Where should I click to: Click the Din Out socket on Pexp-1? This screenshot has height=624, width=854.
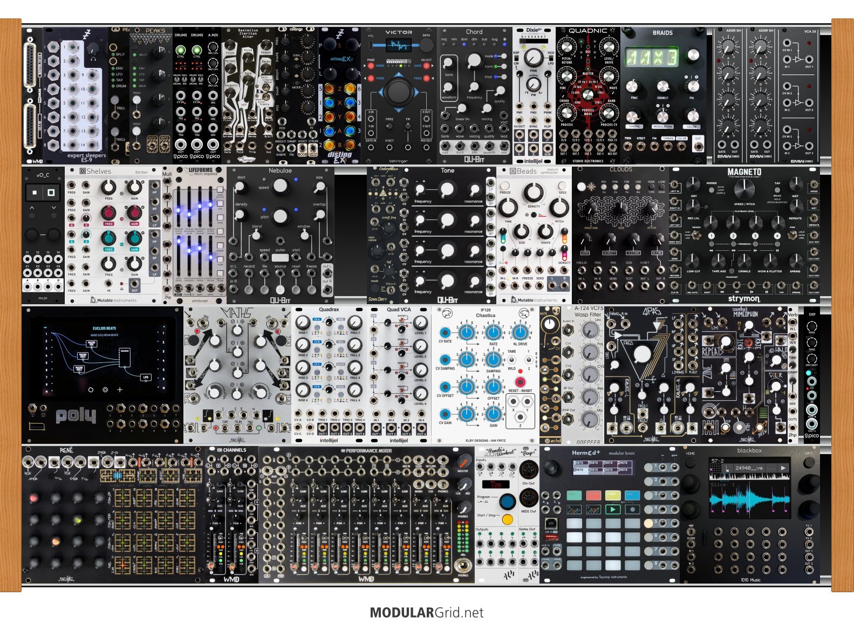pos(528,469)
